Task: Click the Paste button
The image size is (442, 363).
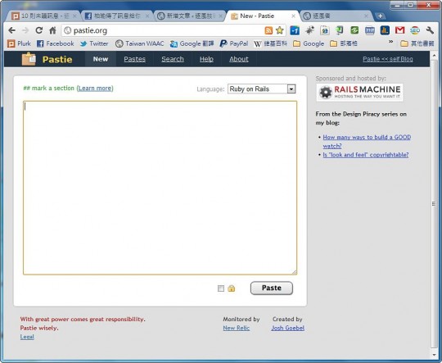Action: click(272, 288)
